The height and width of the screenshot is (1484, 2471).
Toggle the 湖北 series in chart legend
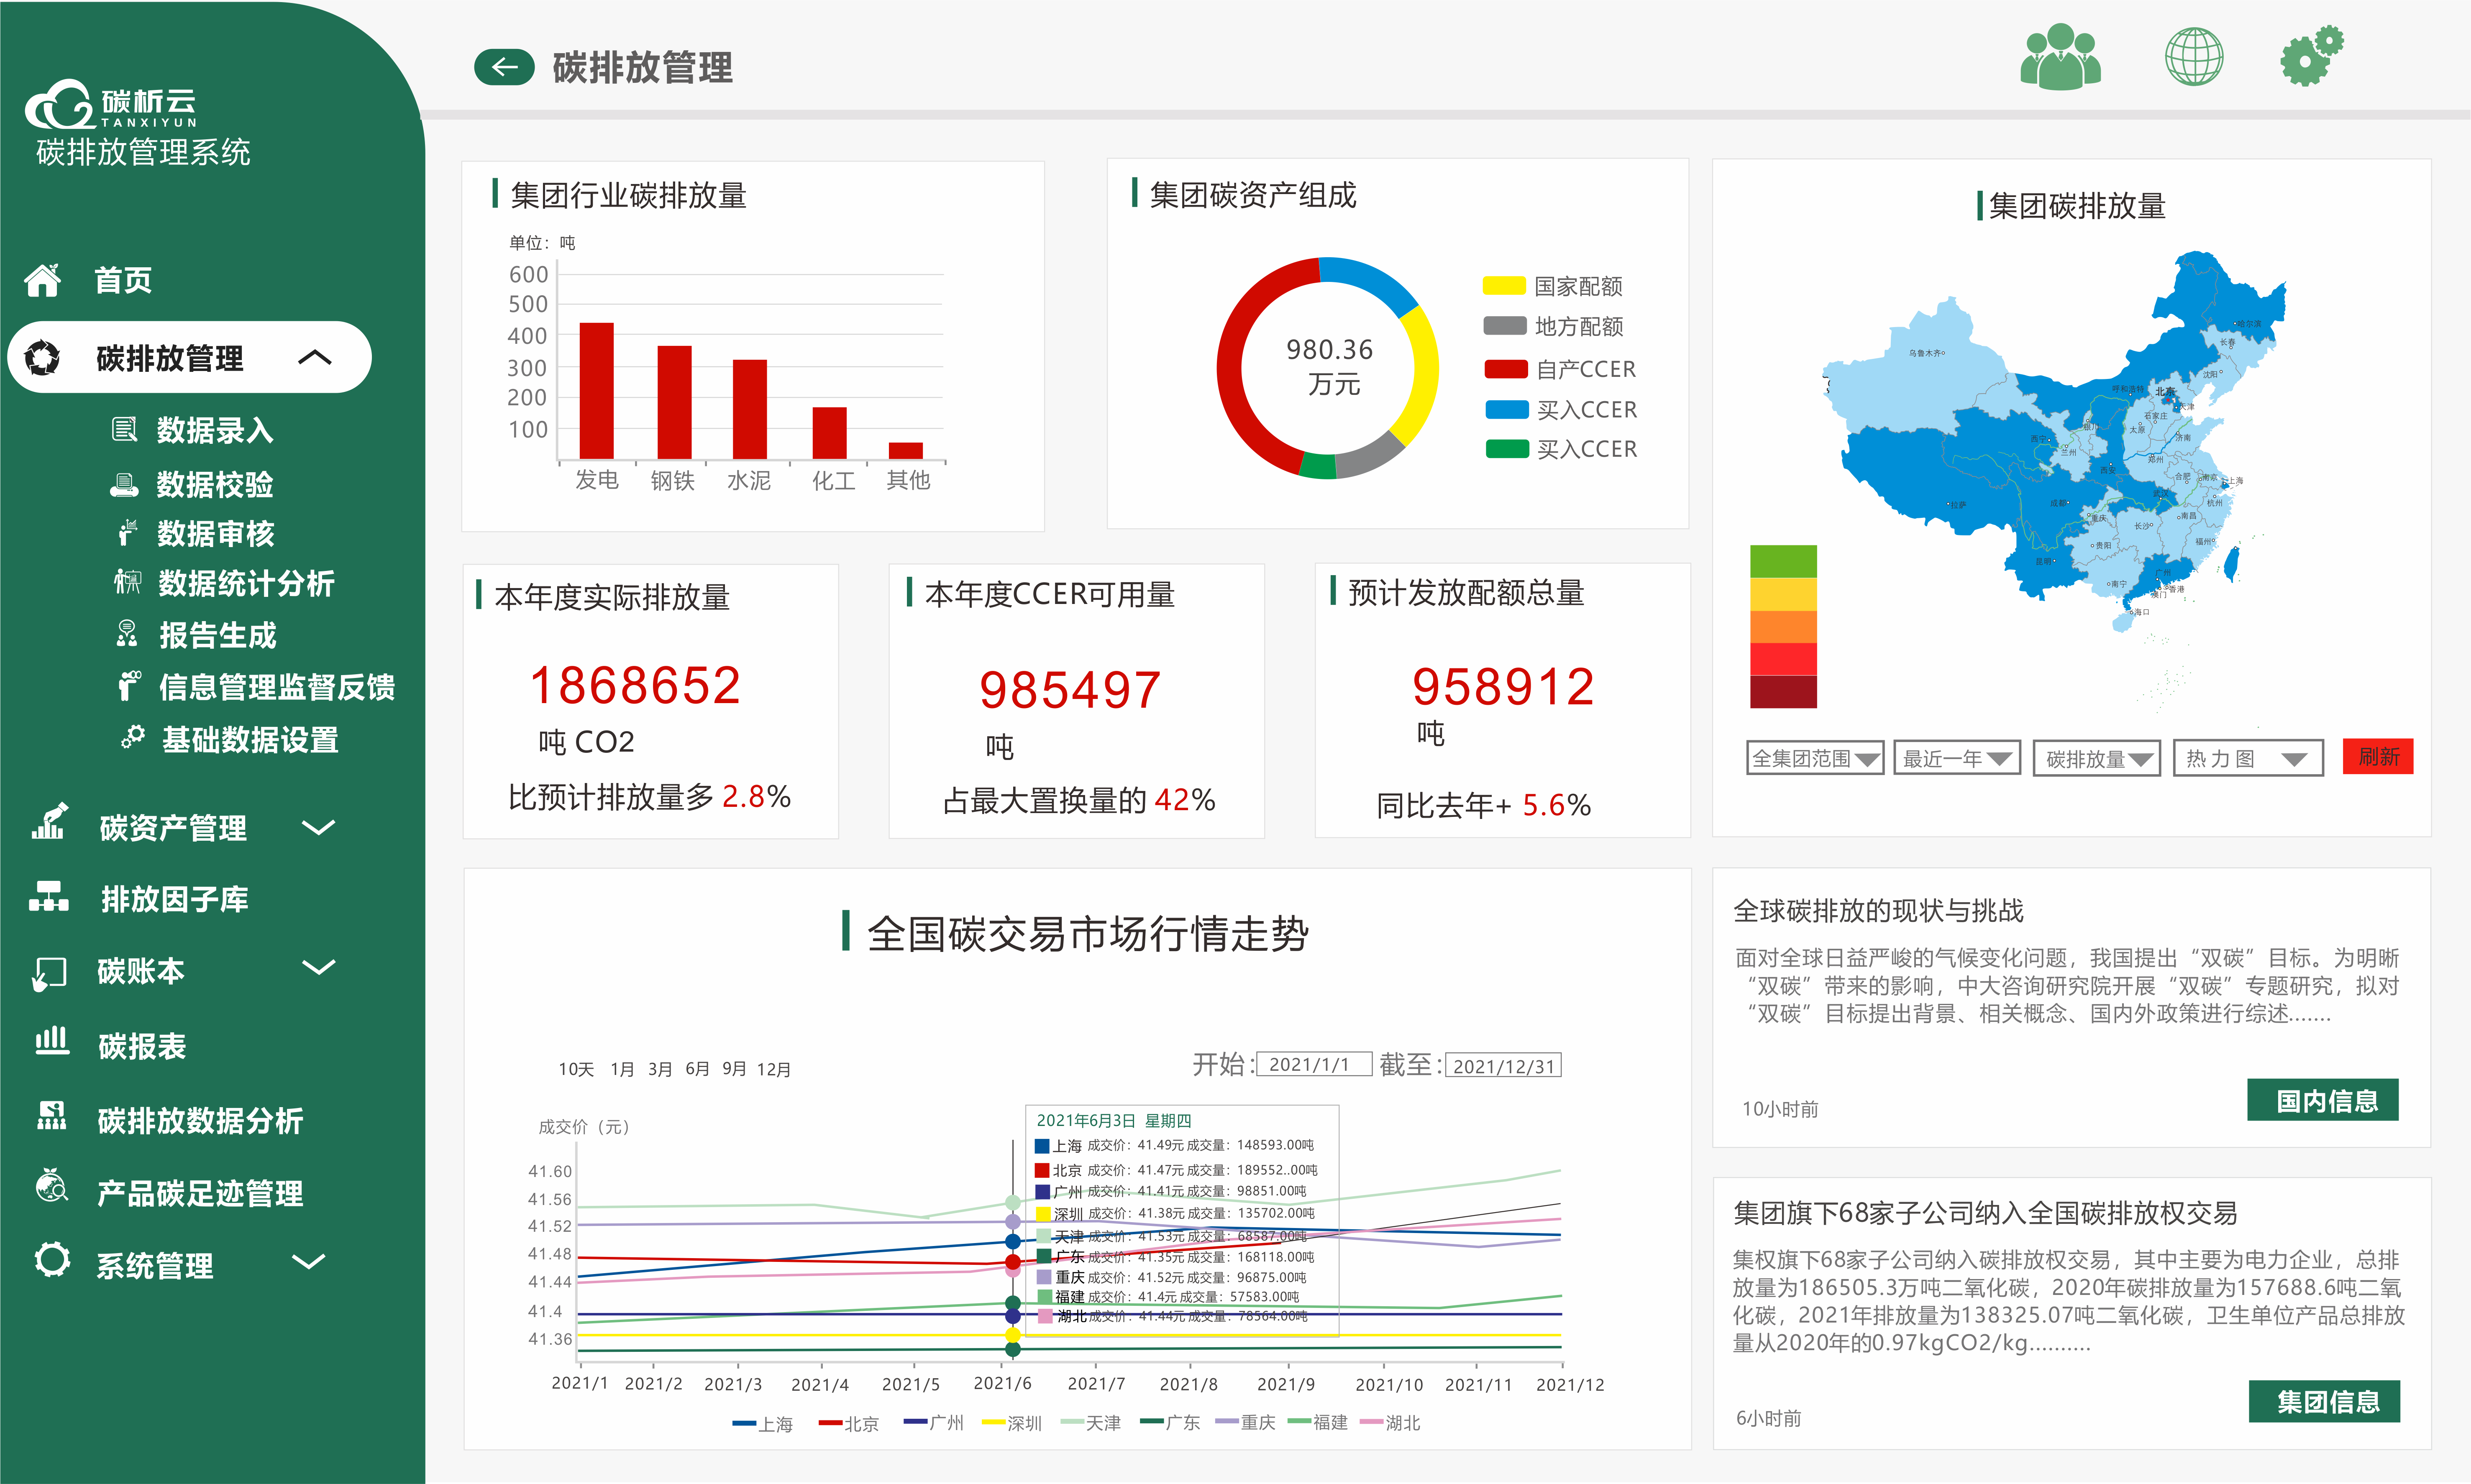1391,1423
